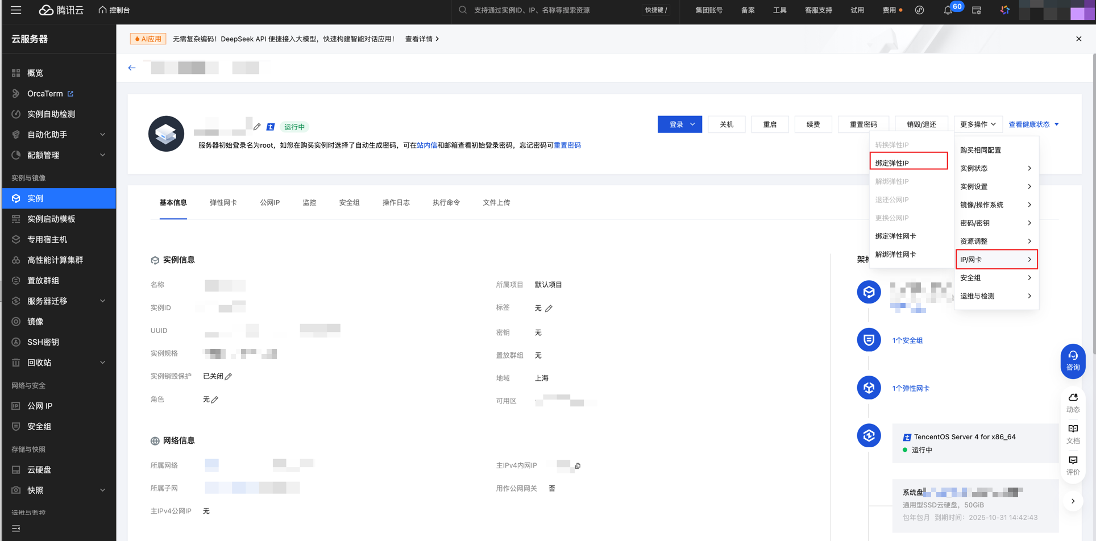Open the hamburger menu in top bar

pyautogui.click(x=16, y=10)
